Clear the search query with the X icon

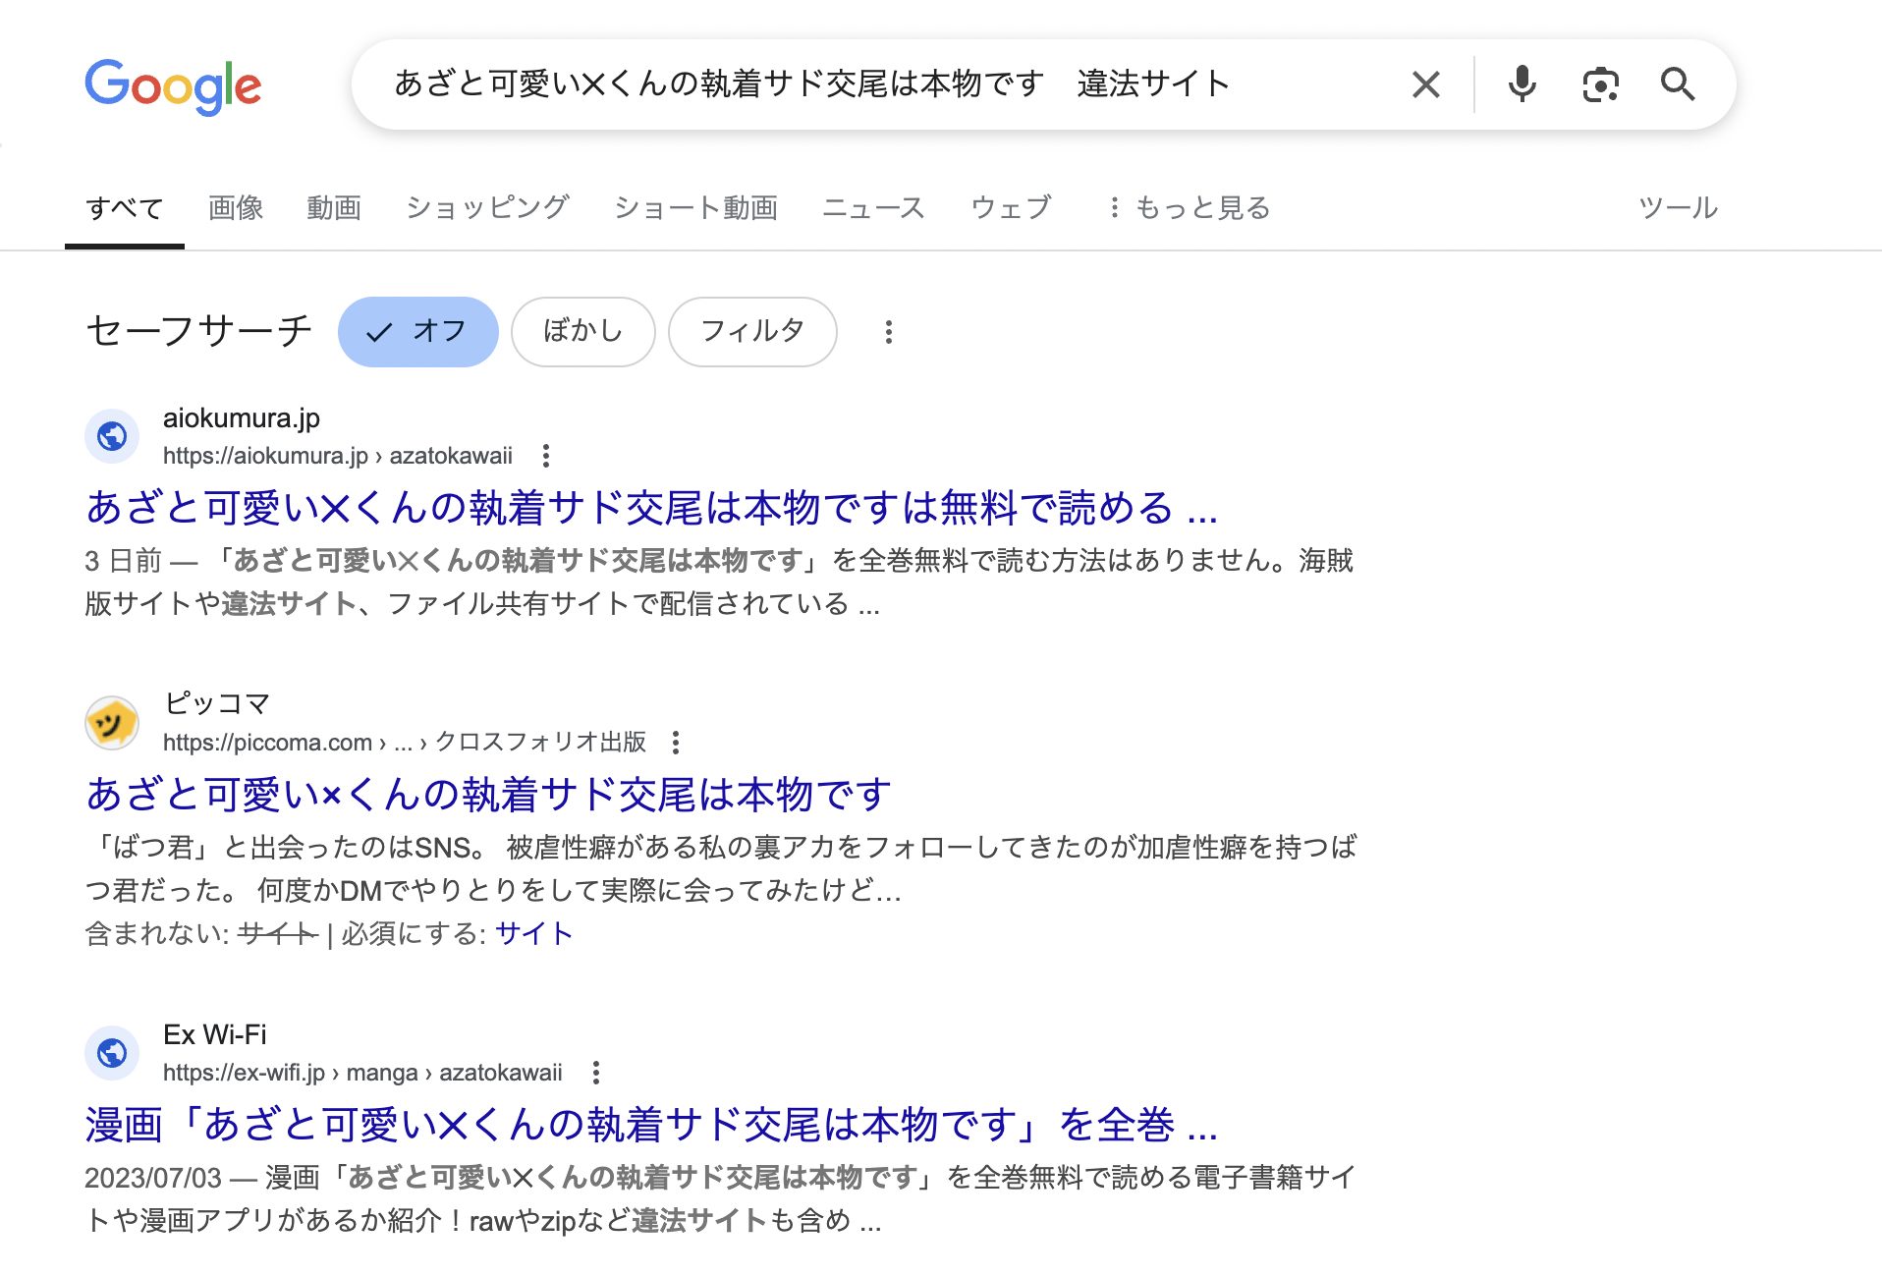(1424, 84)
